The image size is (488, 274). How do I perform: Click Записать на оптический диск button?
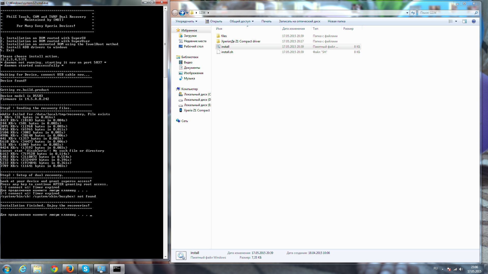(x=299, y=21)
